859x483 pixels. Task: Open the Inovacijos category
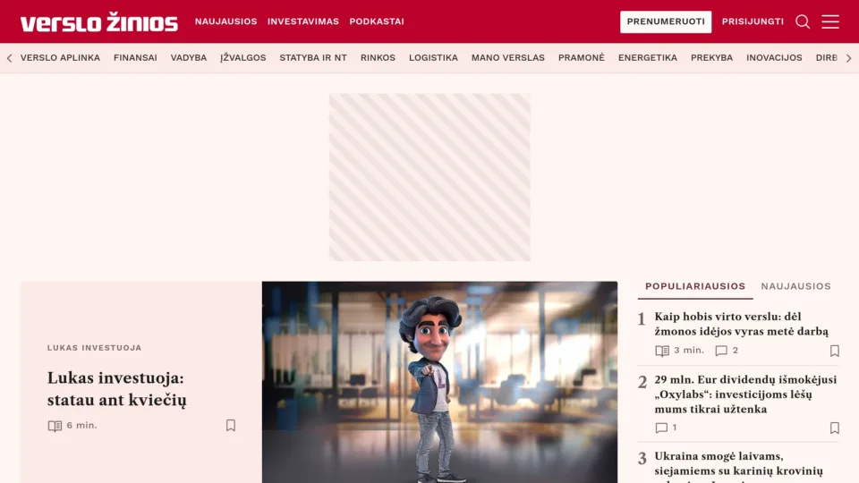774,57
